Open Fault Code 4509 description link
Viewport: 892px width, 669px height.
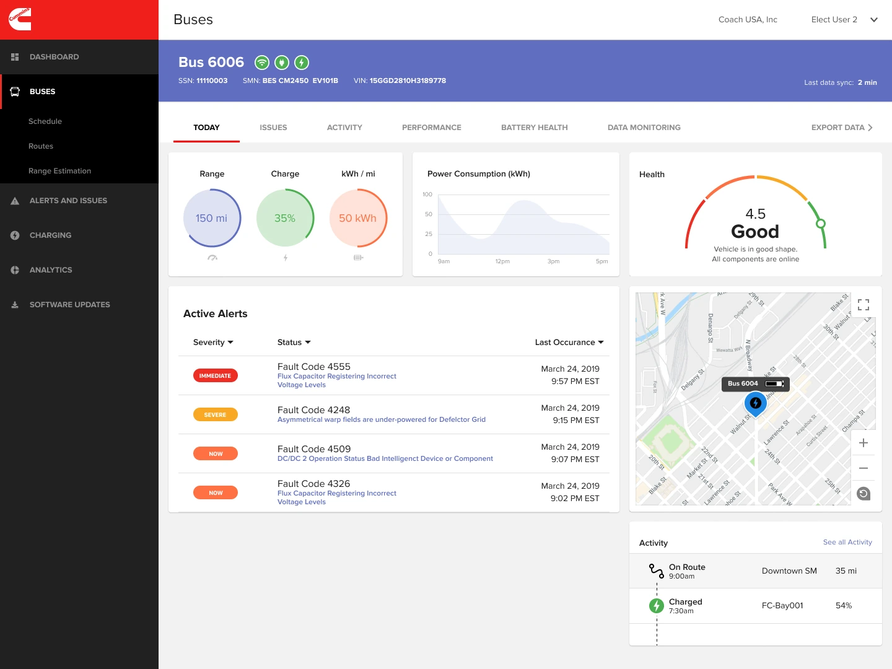click(385, 459)
